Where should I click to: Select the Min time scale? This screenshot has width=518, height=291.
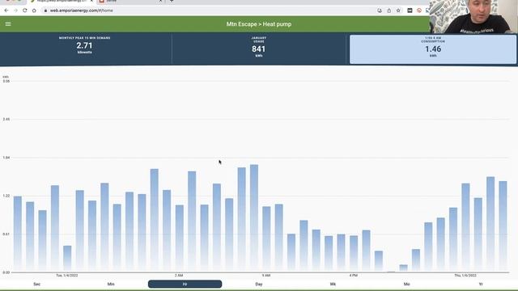(x=111, y=284)
